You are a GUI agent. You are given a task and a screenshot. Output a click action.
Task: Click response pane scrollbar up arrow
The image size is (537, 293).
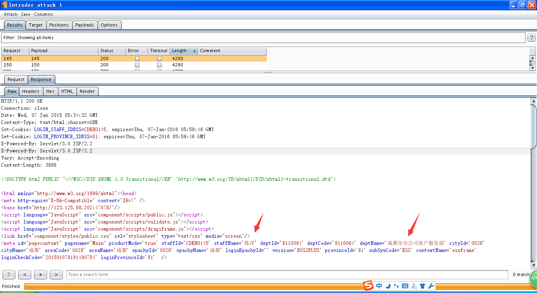pyautogui.click(x=533, y=101)
